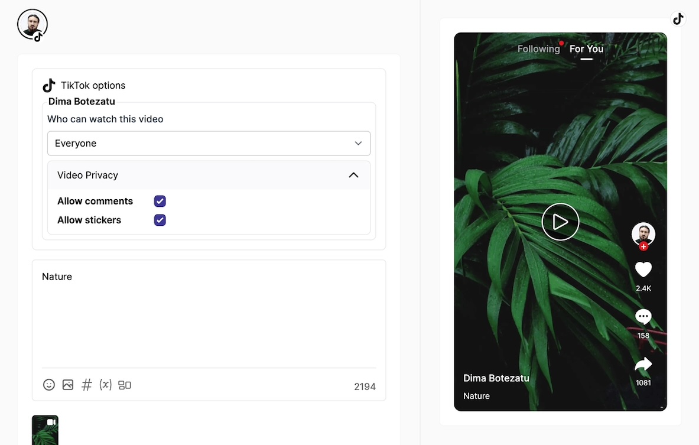Click the 1081 shares count
This screenshot has height=445, width=699.
pyautogui.click(x=643, y=383)
